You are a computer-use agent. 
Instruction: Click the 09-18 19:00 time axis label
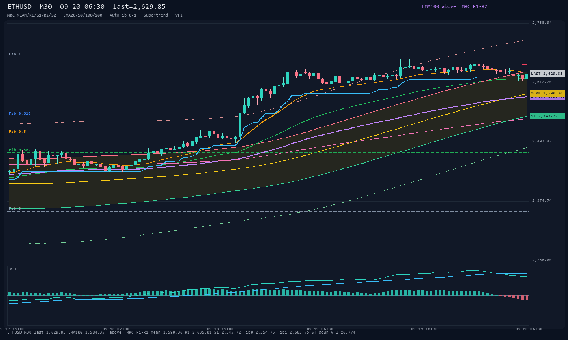220,329
